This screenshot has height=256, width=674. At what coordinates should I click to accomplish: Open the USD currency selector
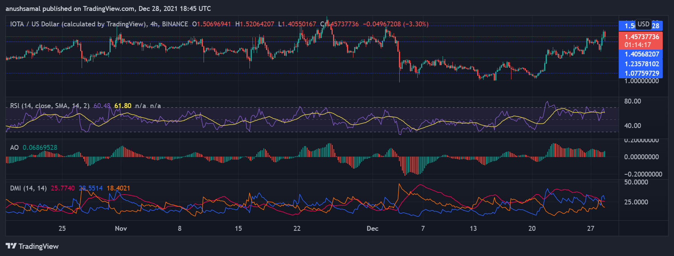[643, 24]
